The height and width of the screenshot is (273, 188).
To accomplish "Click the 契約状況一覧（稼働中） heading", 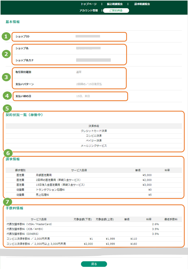I will pos(24,115).
